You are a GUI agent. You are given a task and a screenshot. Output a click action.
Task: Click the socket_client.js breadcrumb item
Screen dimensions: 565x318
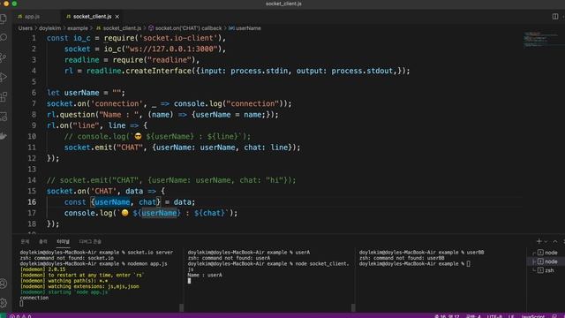[x=118, y=28]
